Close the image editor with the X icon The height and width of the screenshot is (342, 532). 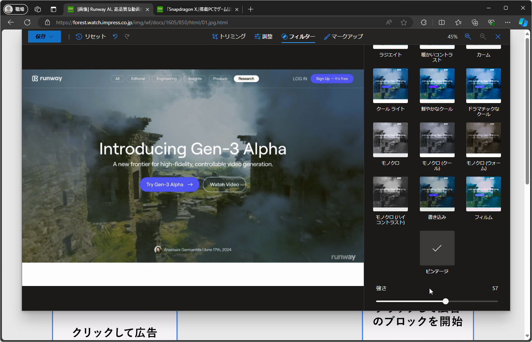coord(498,37)
